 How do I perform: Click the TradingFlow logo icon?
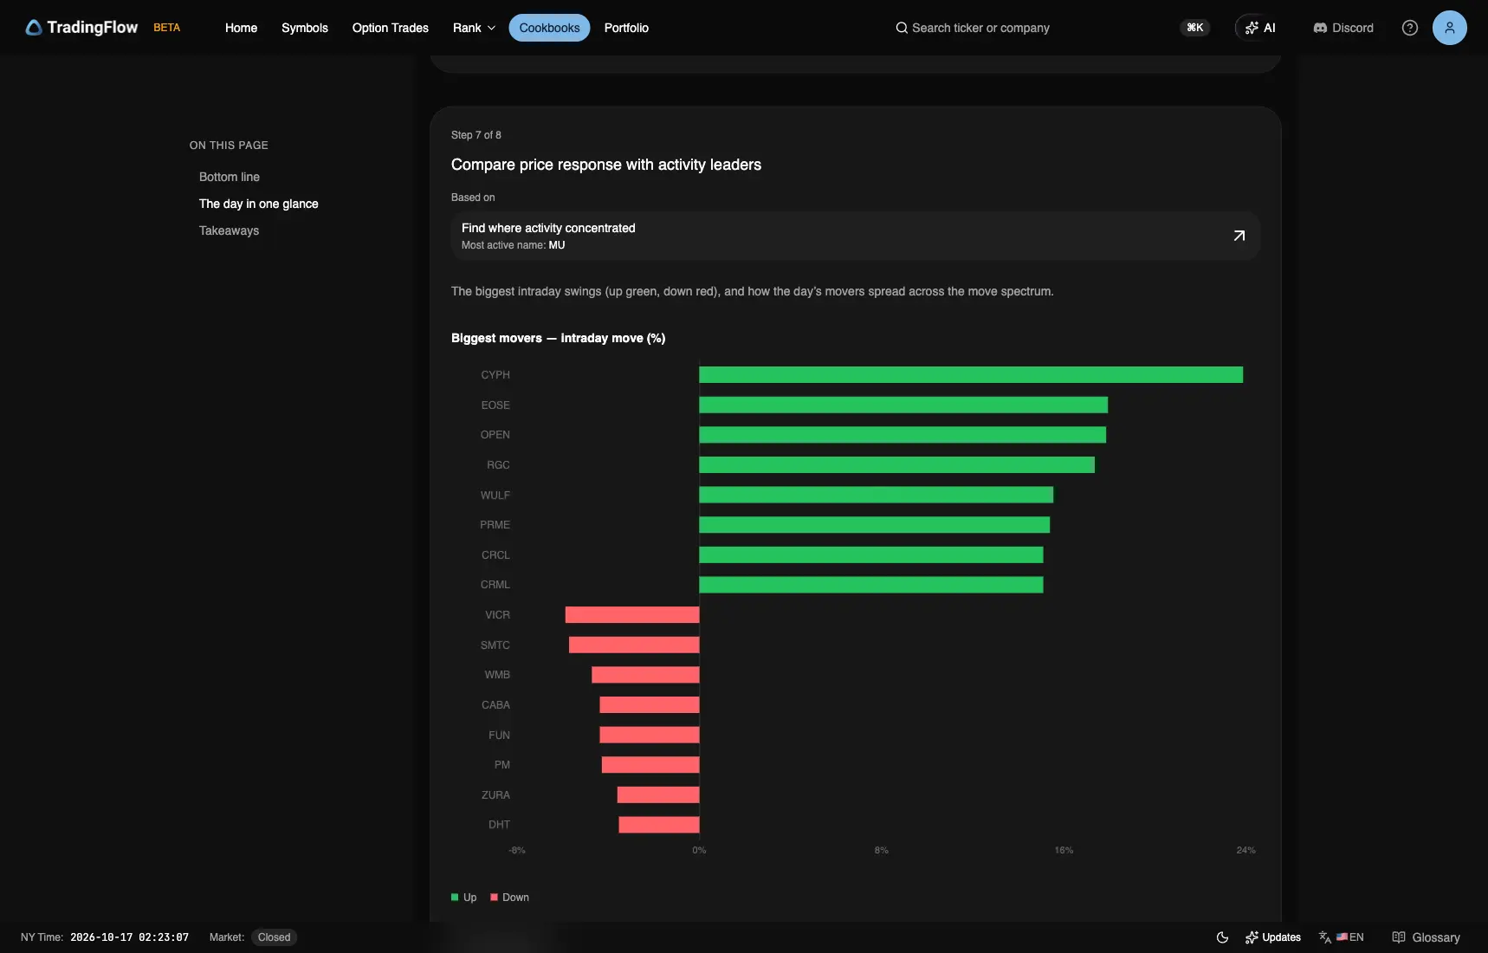pyautogui.click(x=34, y=28)
